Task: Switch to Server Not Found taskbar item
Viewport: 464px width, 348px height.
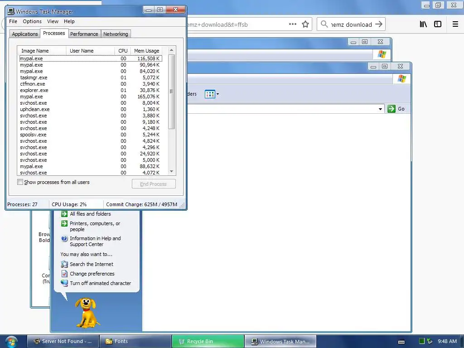Action: [x=63, y=341]
